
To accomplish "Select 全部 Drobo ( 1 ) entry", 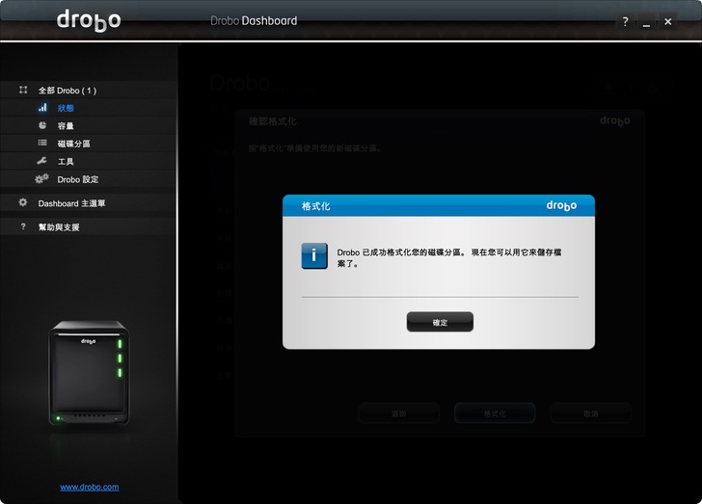I will pyautogui.click(x=67, y=91).
